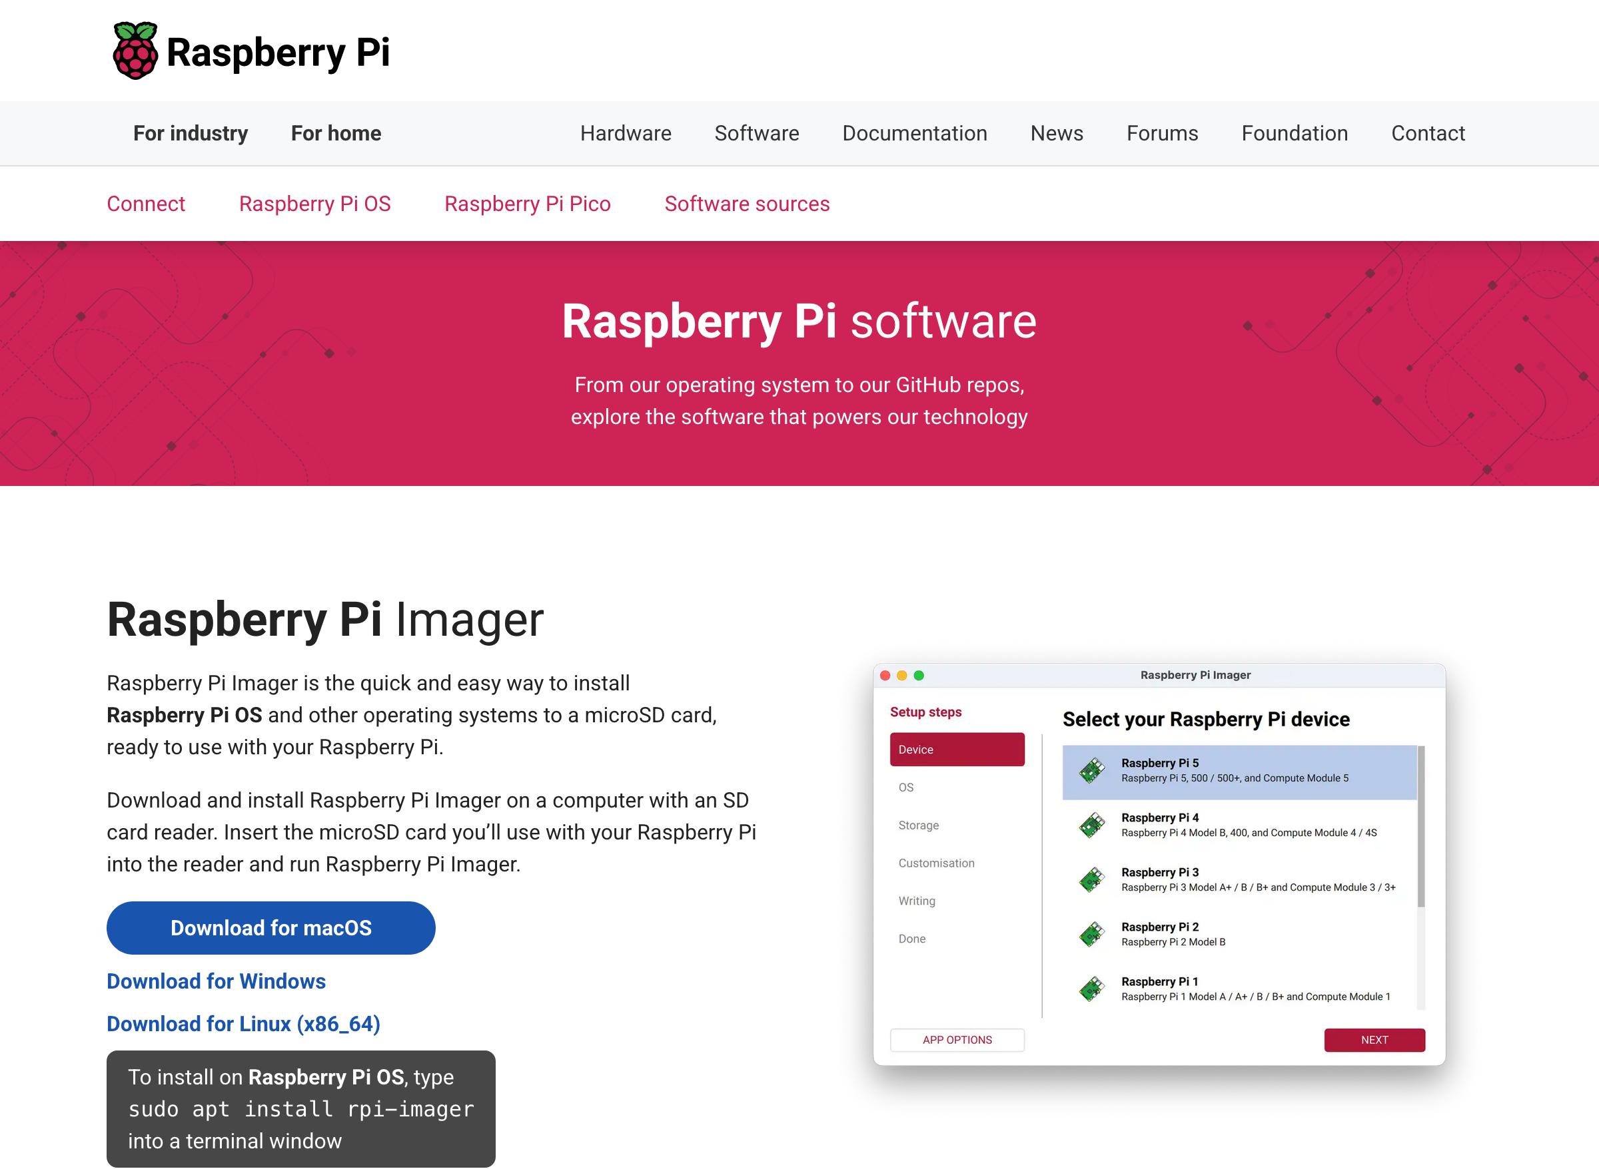Click the 'sudo apt install rpi-imager' command text
The image size is (1599, 1169).
pos(301,1109)
